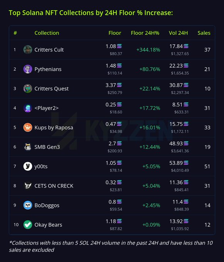Click the +2.45% floor change value
This screenshot has width=224, height=262.
(151, 205)
